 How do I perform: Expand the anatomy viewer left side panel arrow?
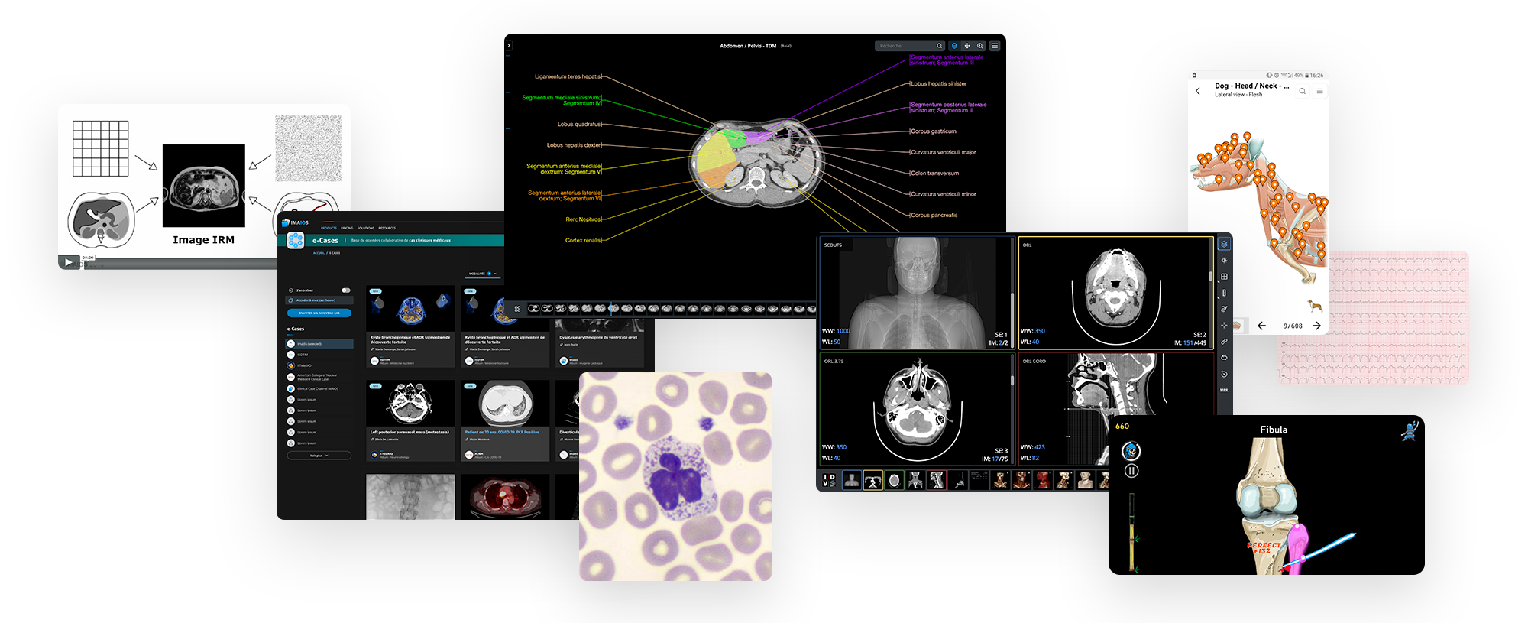pyautogui.click(x=509, y=46)
